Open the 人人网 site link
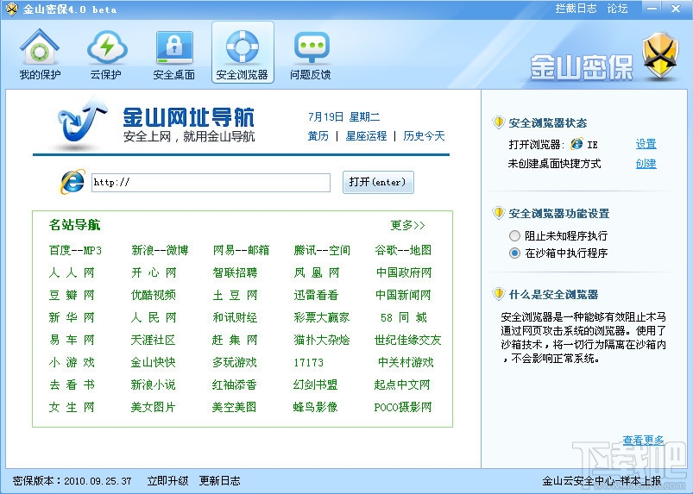Image resolution: width=693 pixels, height=494 pixels. pos(72,272)
